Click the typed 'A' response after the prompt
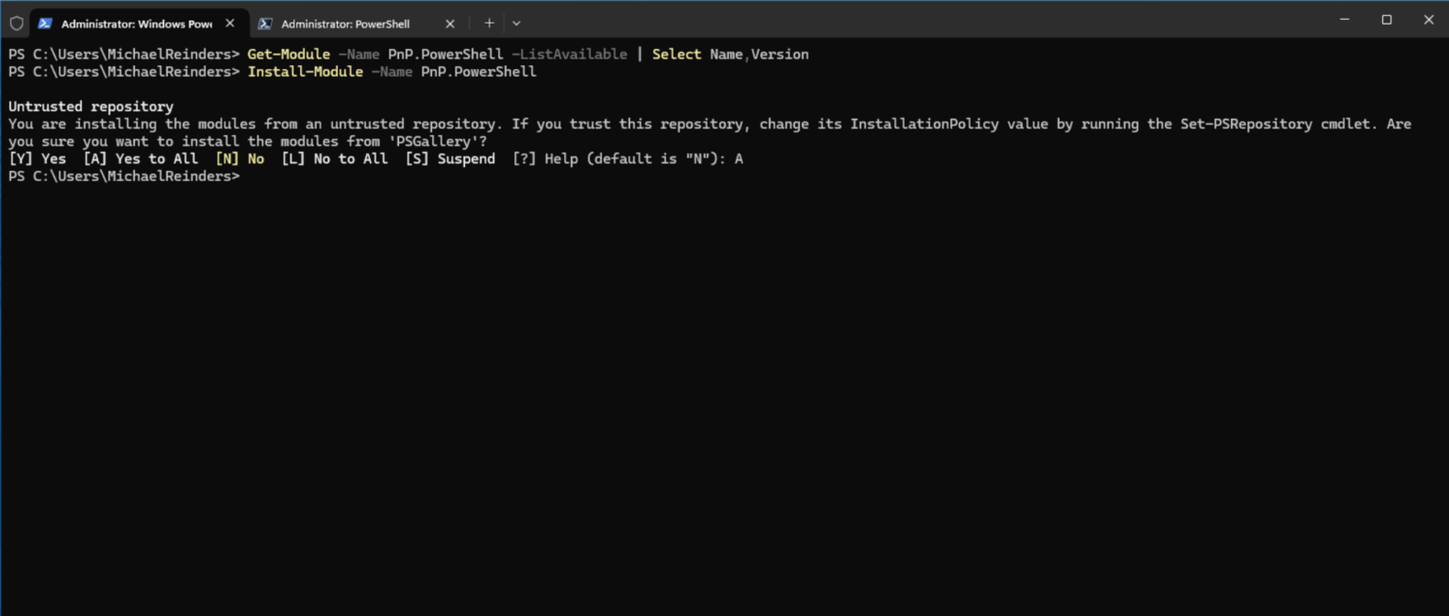The width and height of the screenshot is (1449, 616). tap(741, 158)
